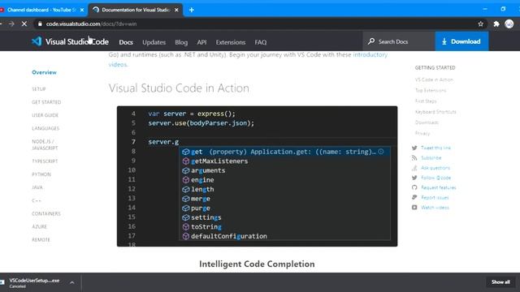The width and height of the screenshot is (520, 292).
Task: Expand the TYPESCRIPT sidebar section
Action: (45, 161)
